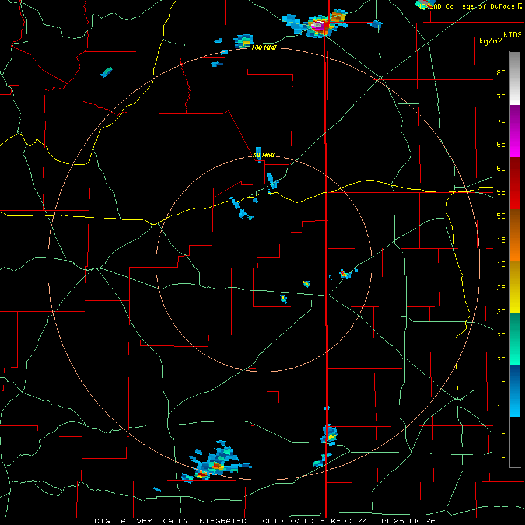Click the tall narrow blue echo beside the 50 NMI label
525x525 pixels.
258,155
